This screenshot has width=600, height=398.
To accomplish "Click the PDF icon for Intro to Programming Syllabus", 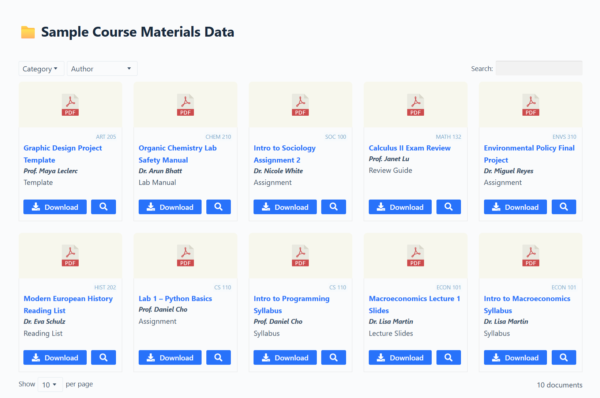I will click(300, 255).
